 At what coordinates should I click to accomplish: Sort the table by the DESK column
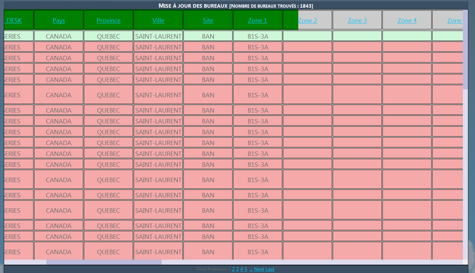[x=14, y=20]
